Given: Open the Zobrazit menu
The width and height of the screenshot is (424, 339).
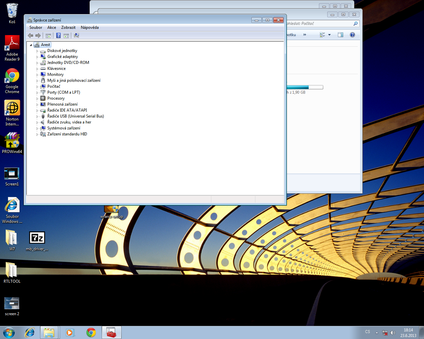Looking at the screenshot, I should (x=68, y=27).
